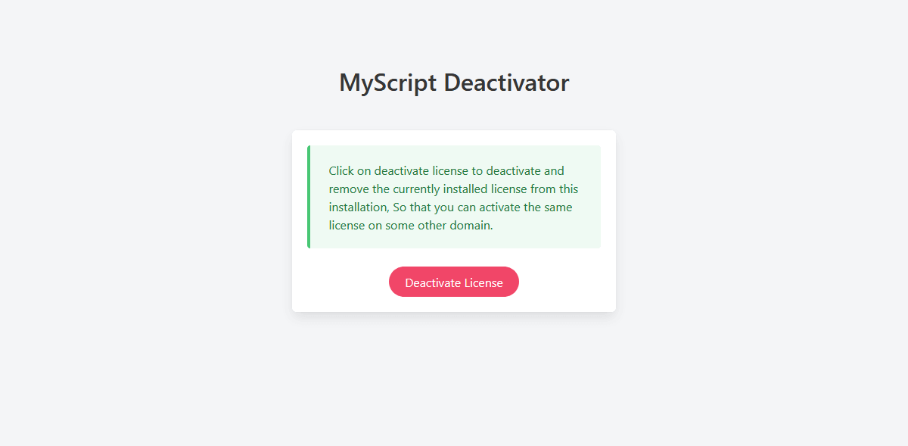The height and width of the screenshot is (446, 908).
Task: Select the notice line starting "Click on deactivate"
Action: click(446, 171)
